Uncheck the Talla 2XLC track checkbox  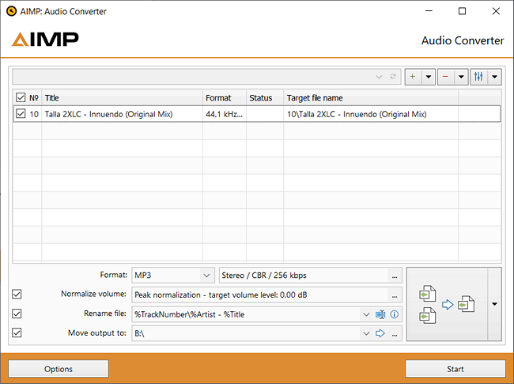(x=21, y=113)
